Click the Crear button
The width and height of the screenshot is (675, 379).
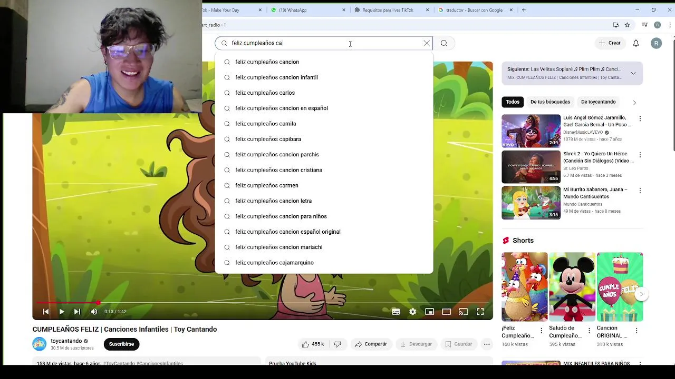click(610, 43)
